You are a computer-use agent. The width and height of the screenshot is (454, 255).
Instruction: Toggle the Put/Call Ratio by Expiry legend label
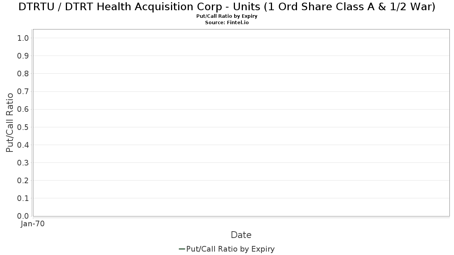click(x=230, y=249)
